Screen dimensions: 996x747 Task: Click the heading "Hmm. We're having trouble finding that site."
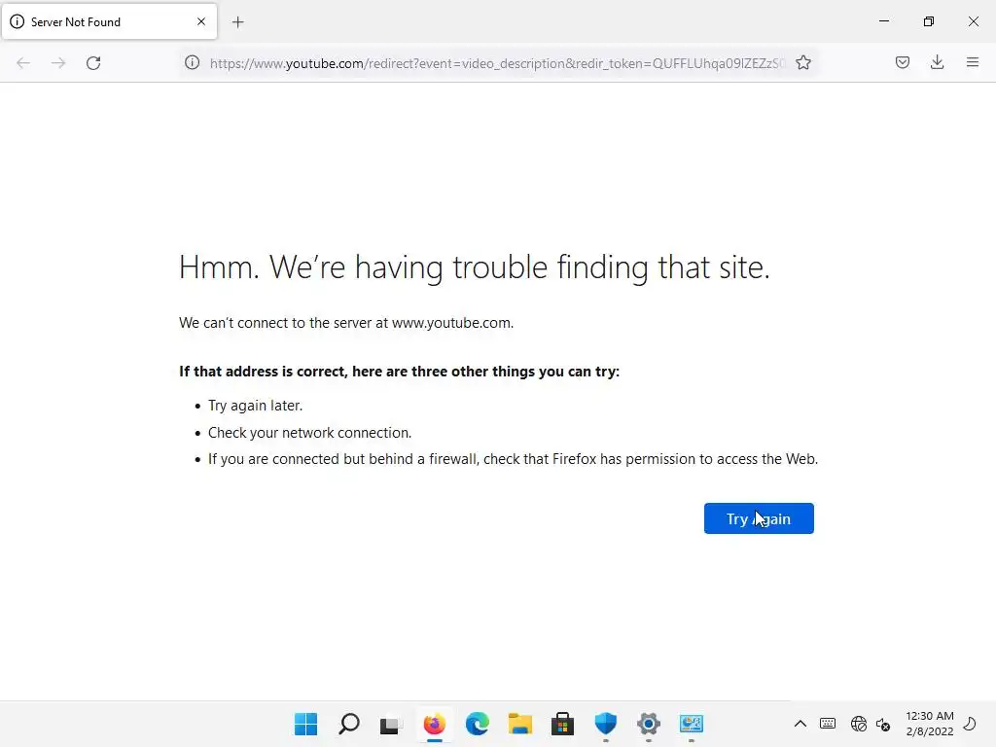(475, 267)
